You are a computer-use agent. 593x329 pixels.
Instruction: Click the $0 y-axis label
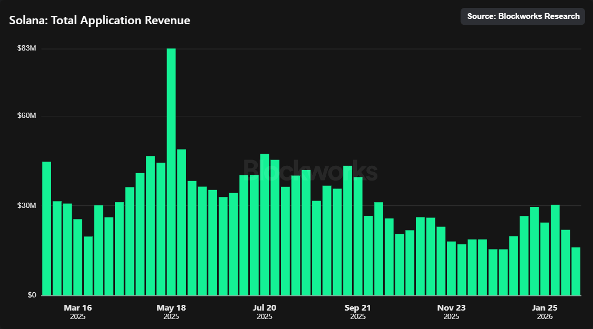32,295
